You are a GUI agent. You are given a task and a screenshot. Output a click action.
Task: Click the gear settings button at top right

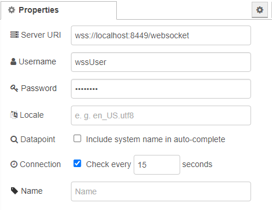pos(260,10)
